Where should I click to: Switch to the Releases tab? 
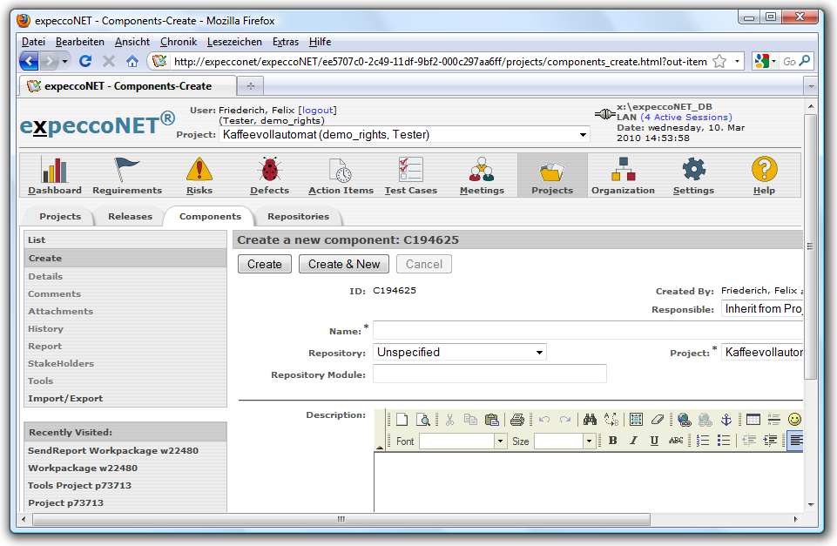[130, 217]
